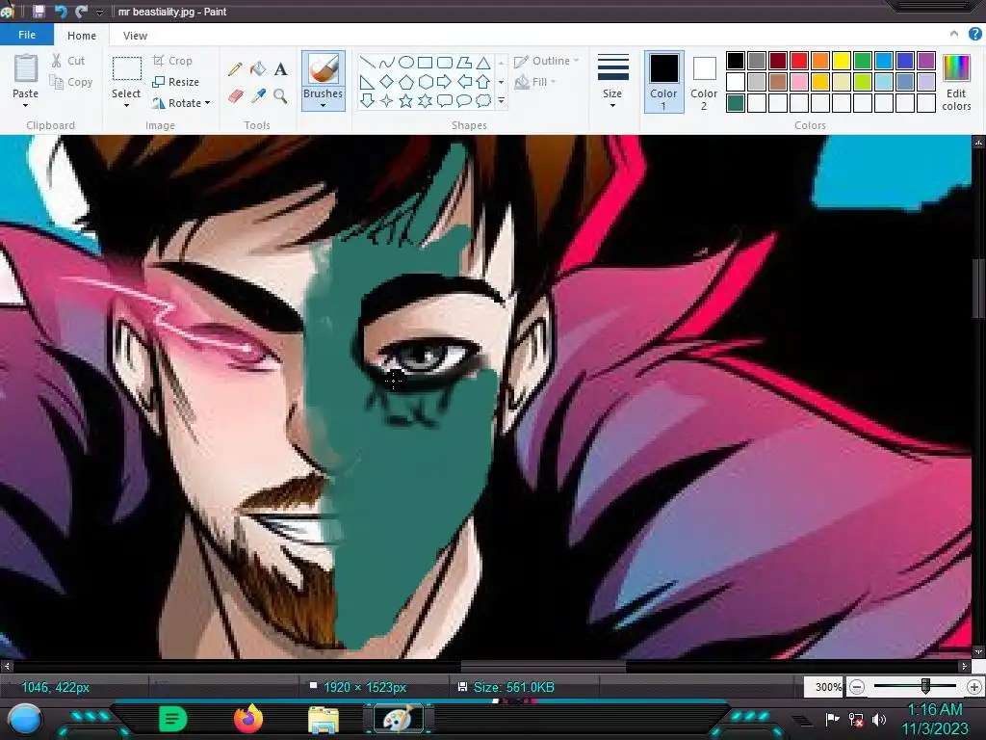The image size is (986, 740).
Task: Collapse the ribbon with chevron
Action: (954, 34)
